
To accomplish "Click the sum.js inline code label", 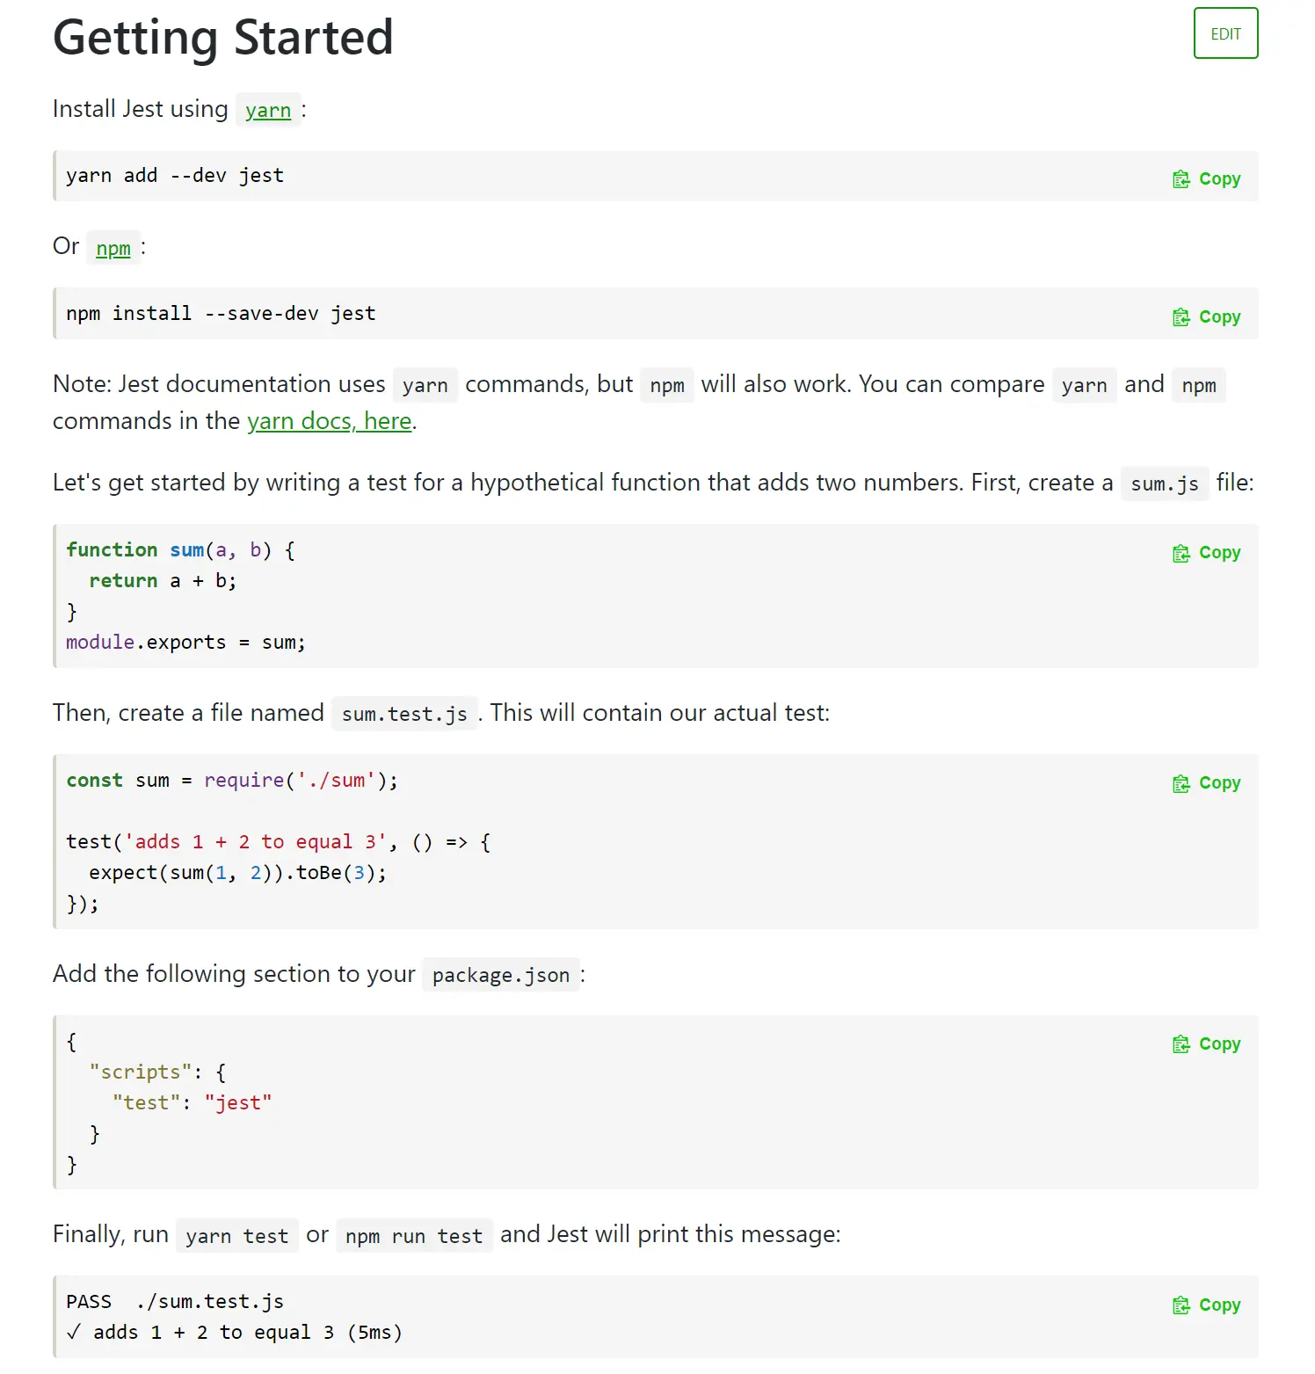I will pyautogui.click(x=1165, y=483).
